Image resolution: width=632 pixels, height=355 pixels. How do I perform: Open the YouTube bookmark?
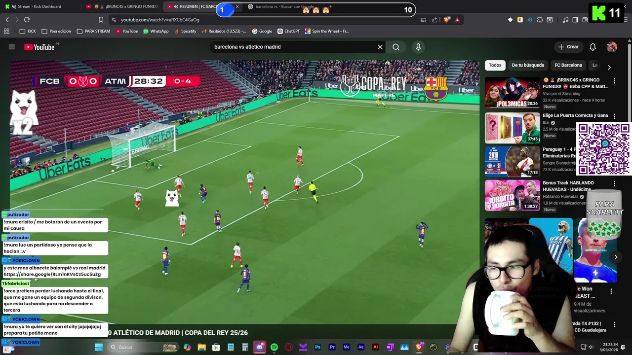click(126, 31)
